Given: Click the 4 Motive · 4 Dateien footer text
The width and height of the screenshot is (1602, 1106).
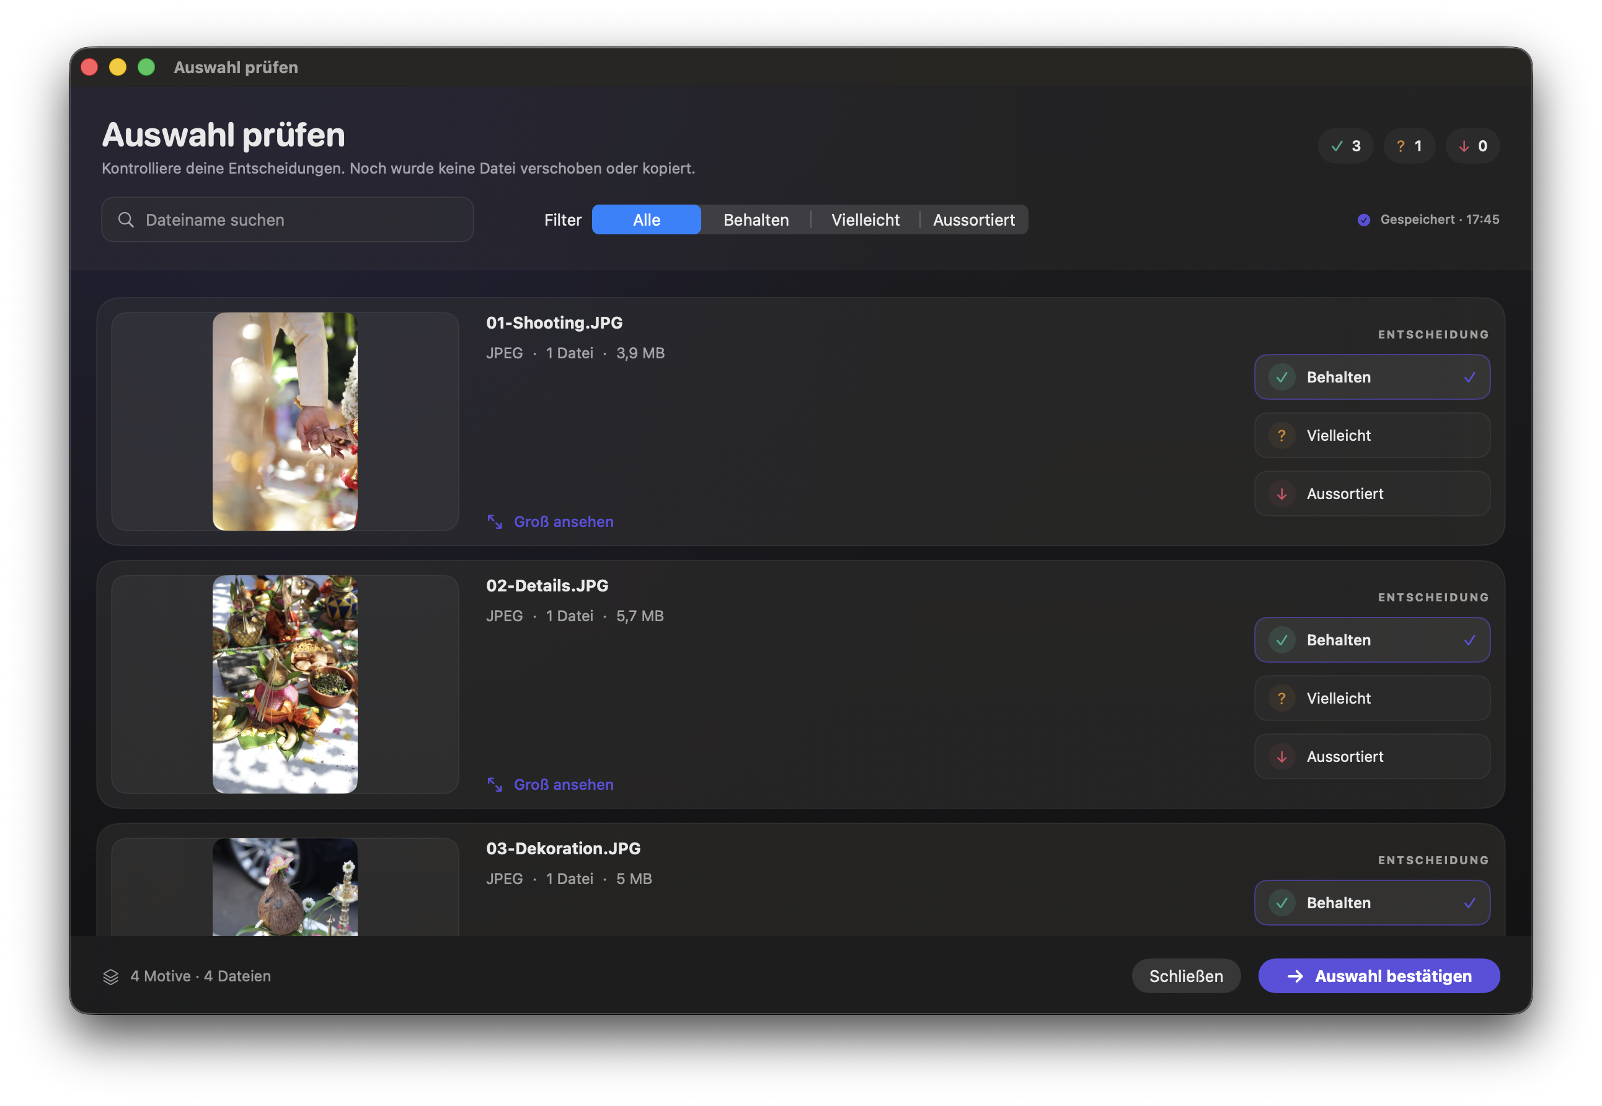Looking at the screenshot, I should coord(201,976).
